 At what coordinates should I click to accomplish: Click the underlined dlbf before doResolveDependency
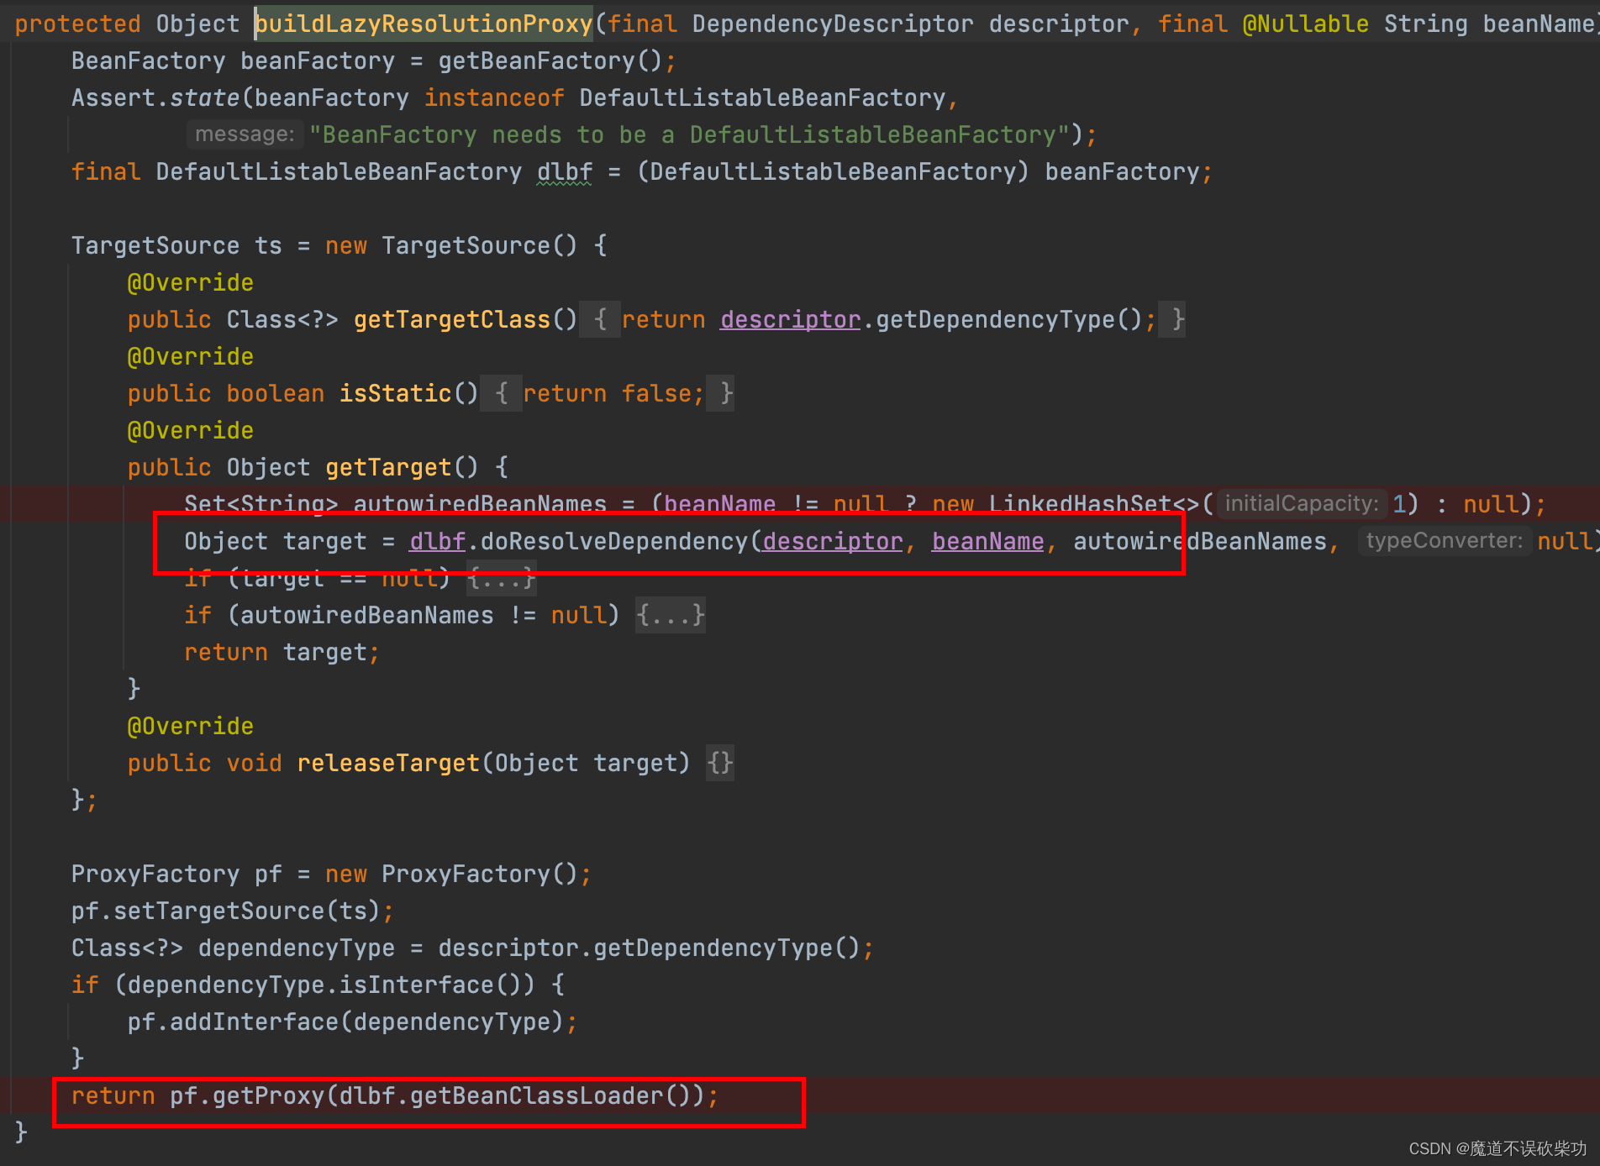tap(437, 541)
